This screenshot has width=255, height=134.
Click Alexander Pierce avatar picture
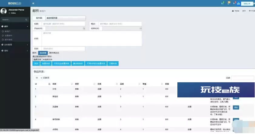pyautogui.click(x=3, y=11)
